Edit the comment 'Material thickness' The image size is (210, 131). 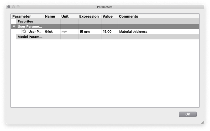click(x=159, y=31)
